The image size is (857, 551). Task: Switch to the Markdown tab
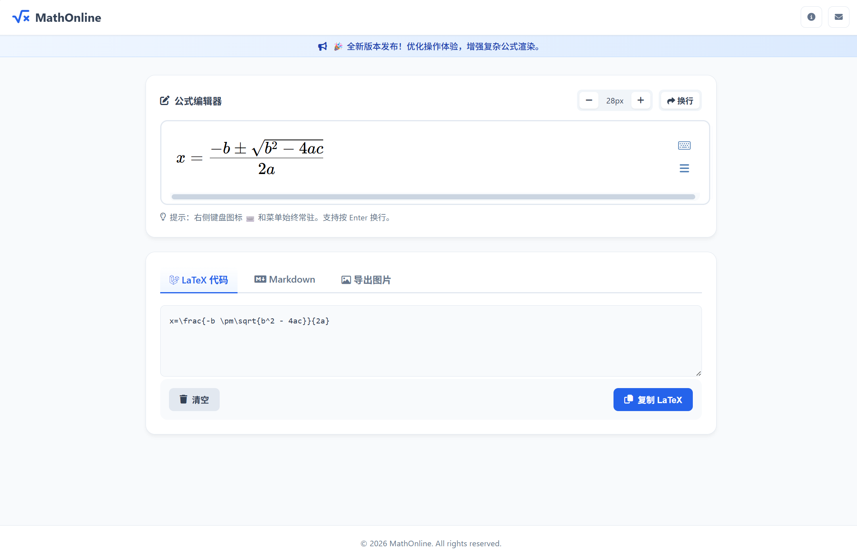coord(285,279)
